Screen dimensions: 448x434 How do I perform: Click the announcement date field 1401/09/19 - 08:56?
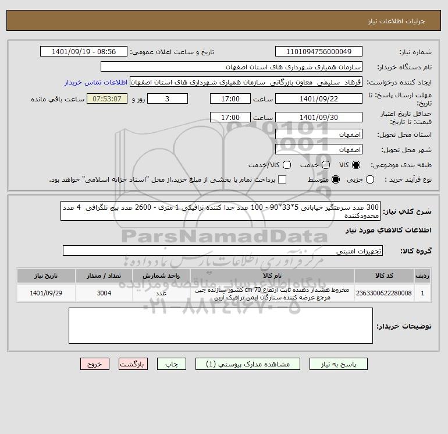84,51
